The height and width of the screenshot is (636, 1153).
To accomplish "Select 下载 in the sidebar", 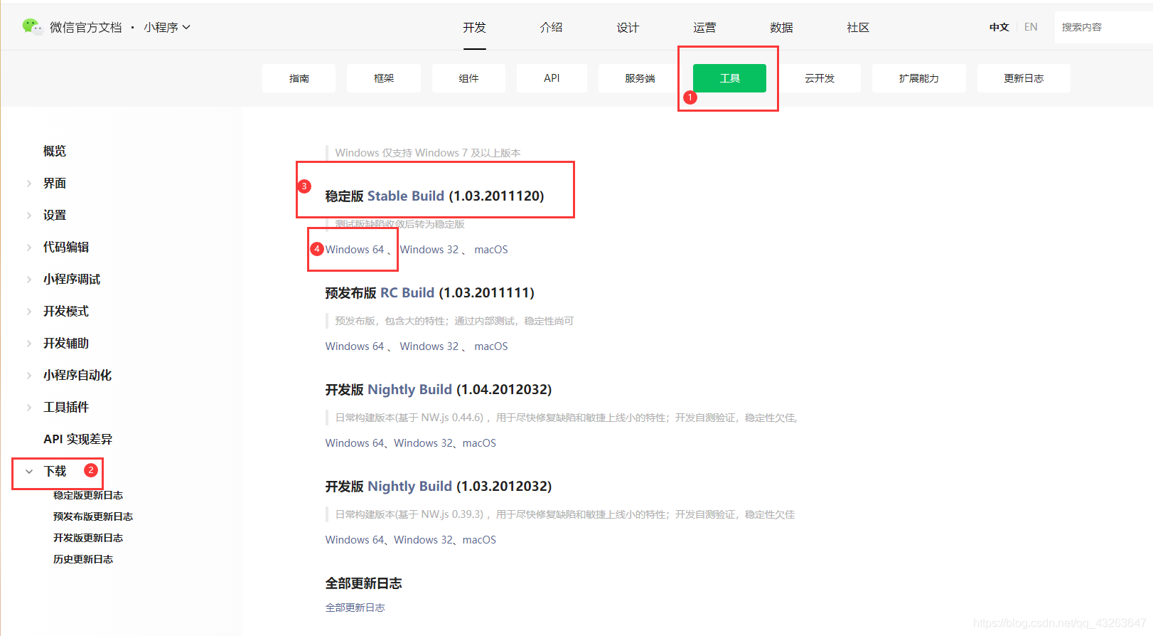I will pos(55,471).
